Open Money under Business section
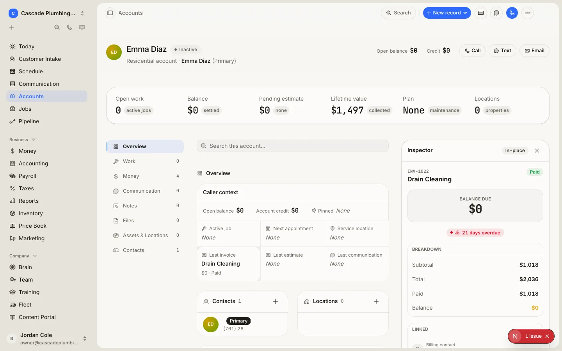The height and width of the screenshot is (351, 562). pos(47,151)
